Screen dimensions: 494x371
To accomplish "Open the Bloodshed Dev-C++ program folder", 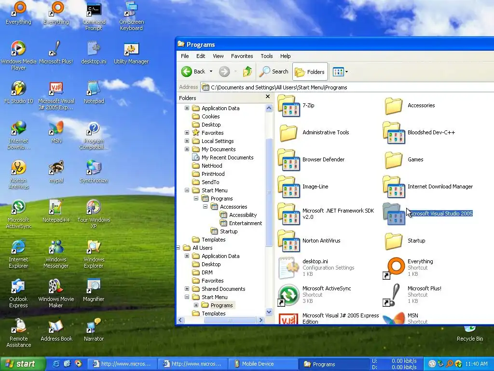I will click(x=419, y=132).
